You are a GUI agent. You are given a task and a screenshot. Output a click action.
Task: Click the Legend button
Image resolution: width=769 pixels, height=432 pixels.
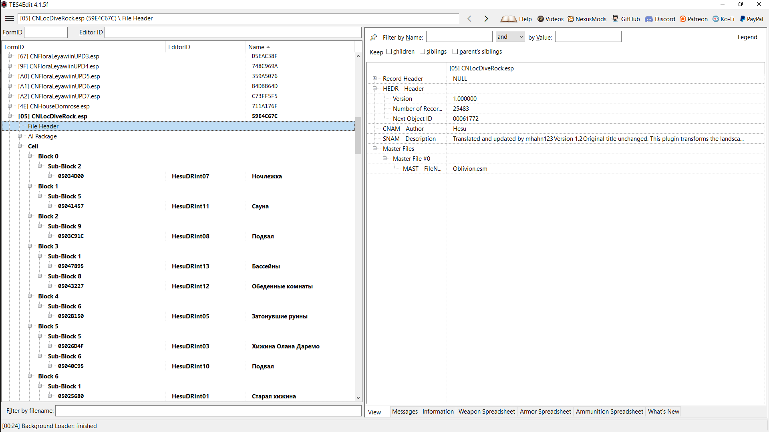point(747,37)
